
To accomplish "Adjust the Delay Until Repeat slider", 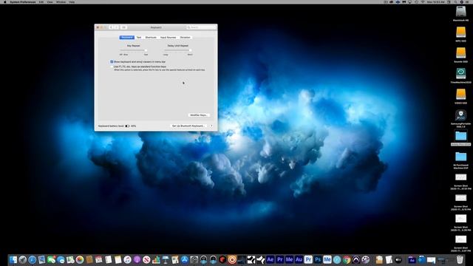I will tap(177, 50).
